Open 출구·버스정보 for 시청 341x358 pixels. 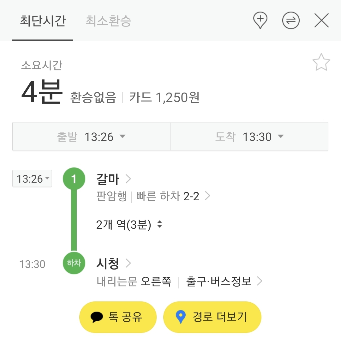coord(224,281)
